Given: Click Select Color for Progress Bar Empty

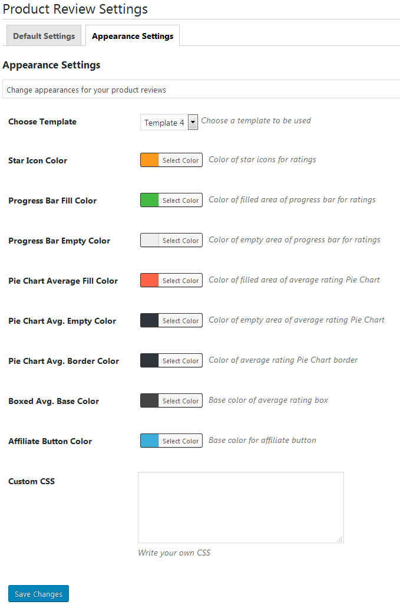Looking at the screenshot, I should click(180, 241).
